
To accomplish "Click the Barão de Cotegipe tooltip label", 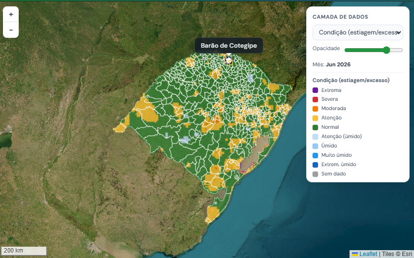I will pyautogui.click(x=228, y=46).
